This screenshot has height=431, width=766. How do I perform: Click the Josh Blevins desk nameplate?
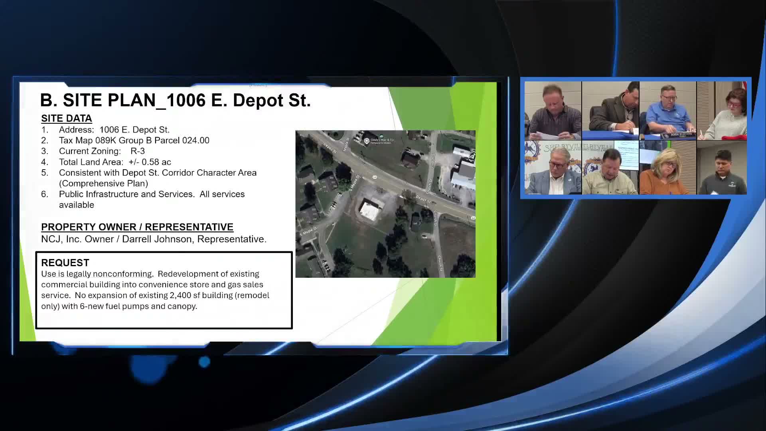[676, 135]
